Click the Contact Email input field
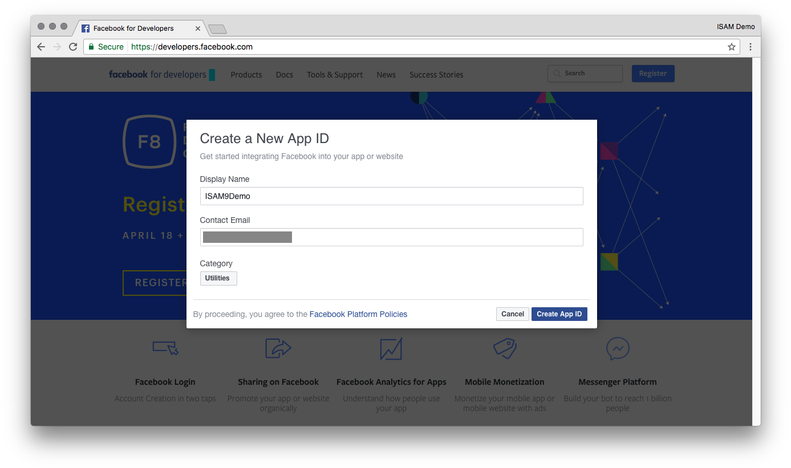The width and height of the screenshot is (791, 468). coord(391,237)
